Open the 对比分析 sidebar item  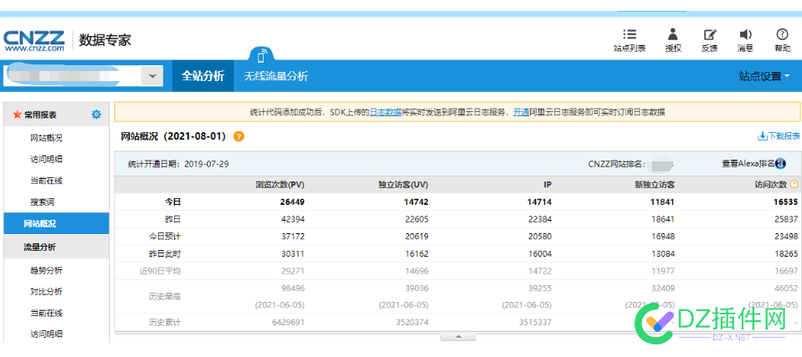[47, 292]
